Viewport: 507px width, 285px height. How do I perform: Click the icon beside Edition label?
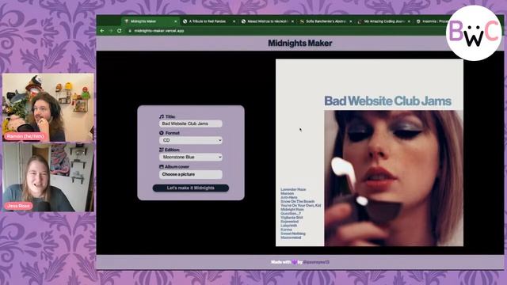click(x=162, y=150)
